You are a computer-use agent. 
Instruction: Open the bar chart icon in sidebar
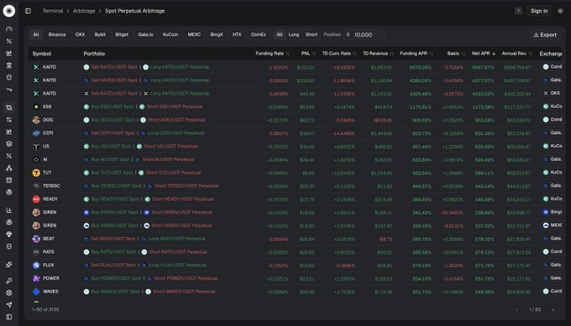click(9, 210)
